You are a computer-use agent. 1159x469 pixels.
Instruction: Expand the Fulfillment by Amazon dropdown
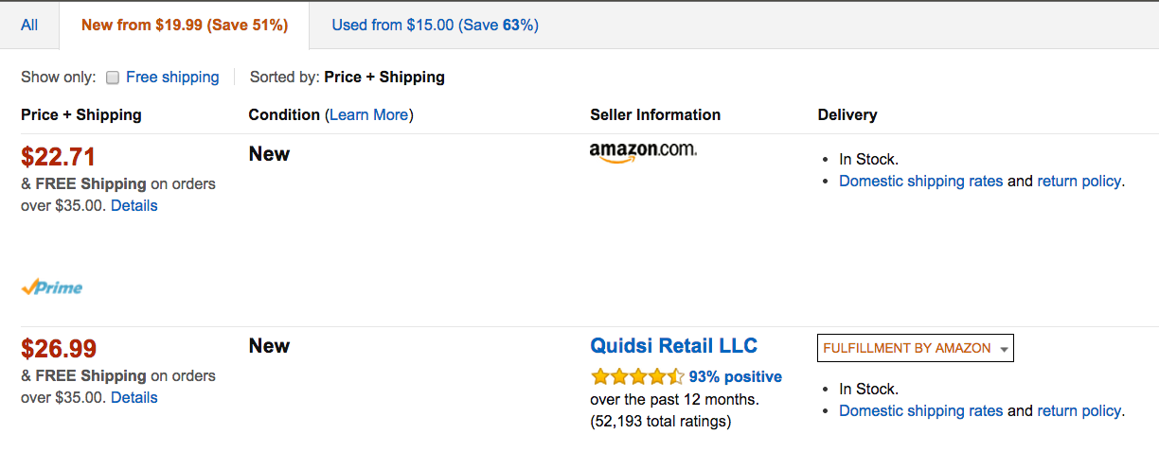click(915, 348)
